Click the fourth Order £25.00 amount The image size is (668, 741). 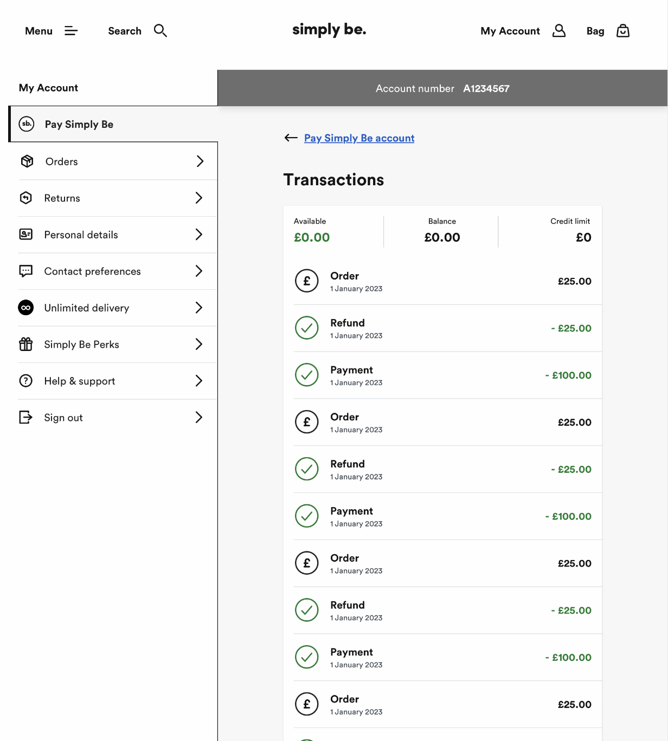coord(575,705)
